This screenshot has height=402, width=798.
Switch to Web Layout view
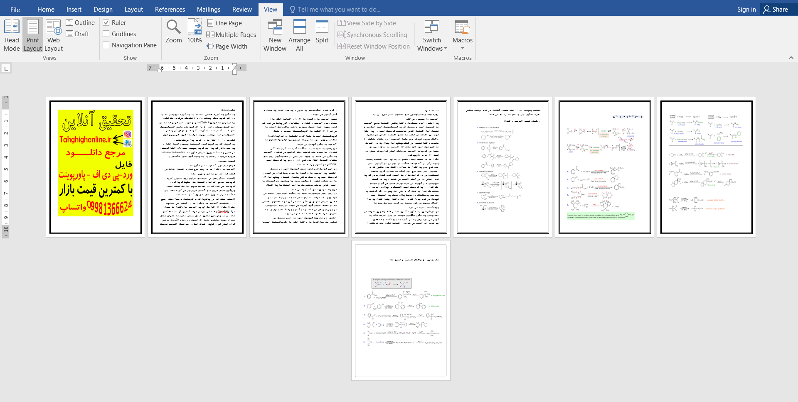tap(54, 35)
